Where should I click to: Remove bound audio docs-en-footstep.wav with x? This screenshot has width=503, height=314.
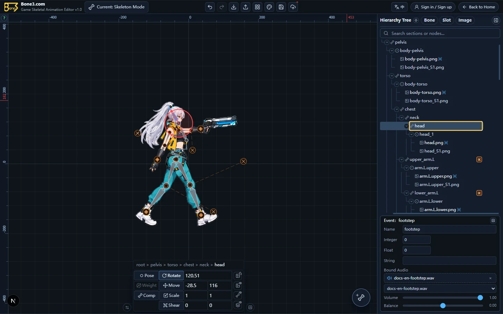tap(490, 278)
